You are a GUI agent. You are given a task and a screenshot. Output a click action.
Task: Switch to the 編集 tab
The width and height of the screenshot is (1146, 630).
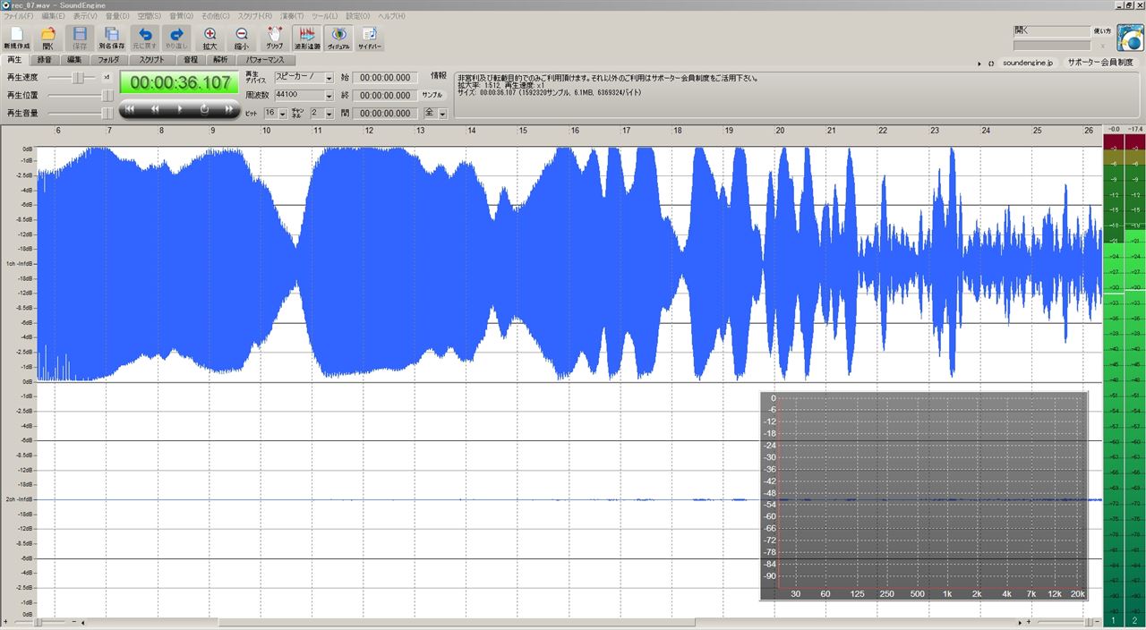73,60
